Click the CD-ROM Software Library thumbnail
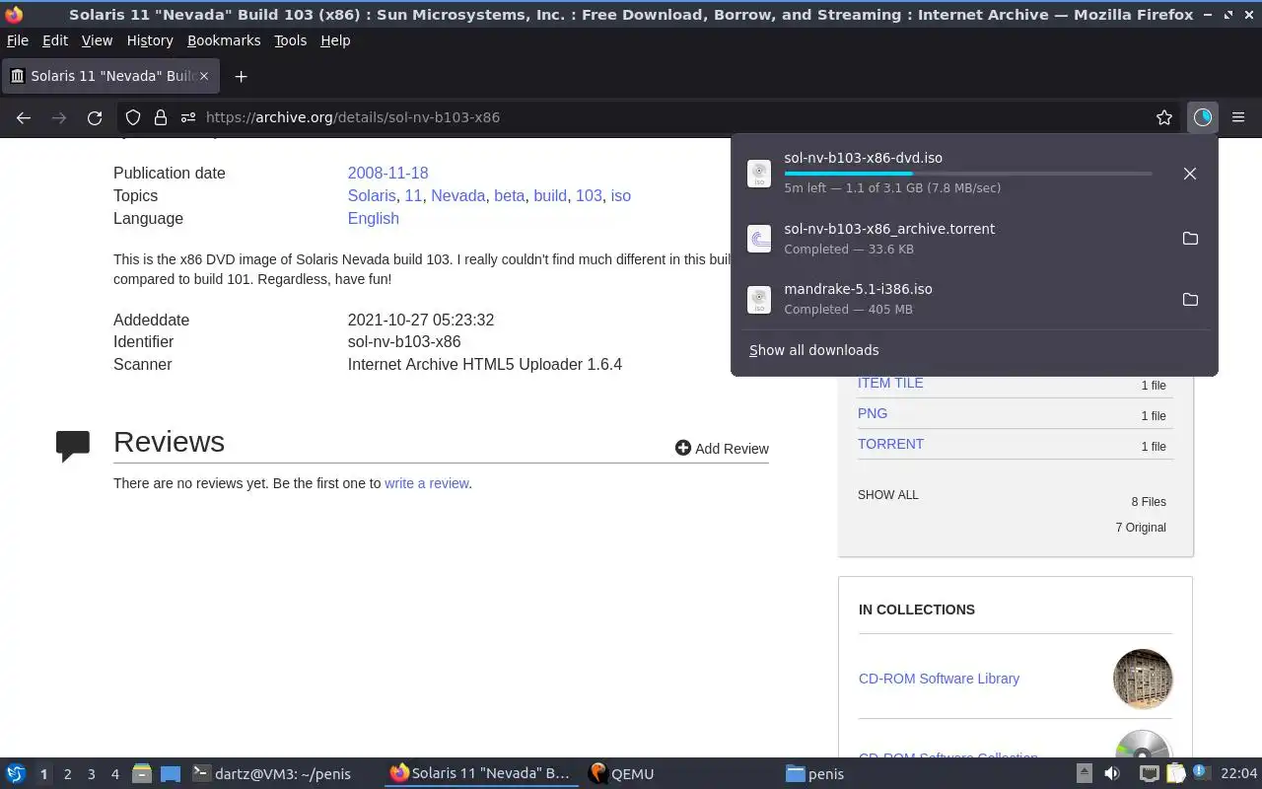 coord(1143,679)
